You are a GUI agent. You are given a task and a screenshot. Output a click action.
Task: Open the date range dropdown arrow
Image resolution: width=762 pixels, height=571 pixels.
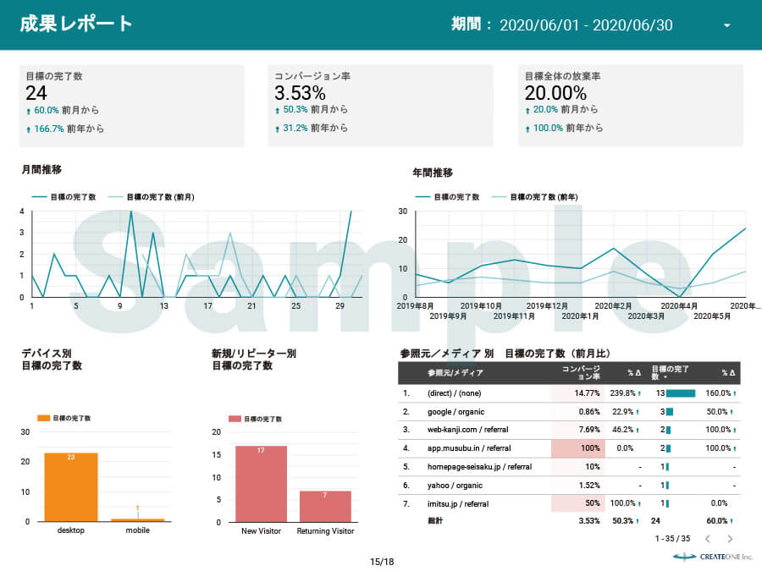tap(726, 25)
